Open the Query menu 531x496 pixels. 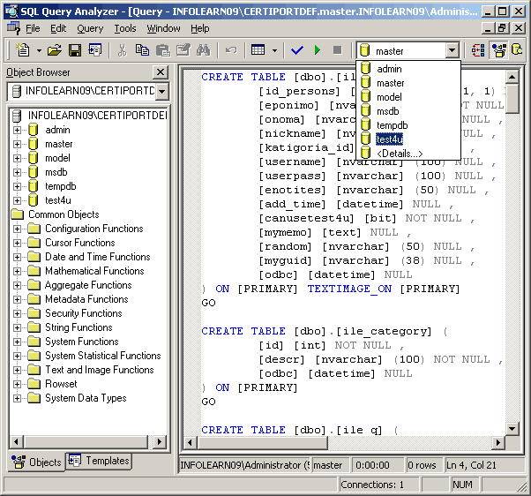click(x=90, y=28)
